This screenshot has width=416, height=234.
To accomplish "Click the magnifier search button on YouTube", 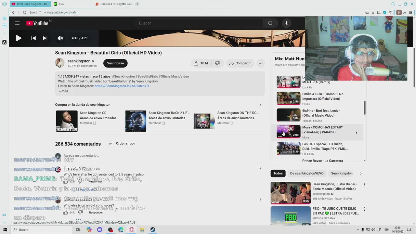I will [270, 23].
